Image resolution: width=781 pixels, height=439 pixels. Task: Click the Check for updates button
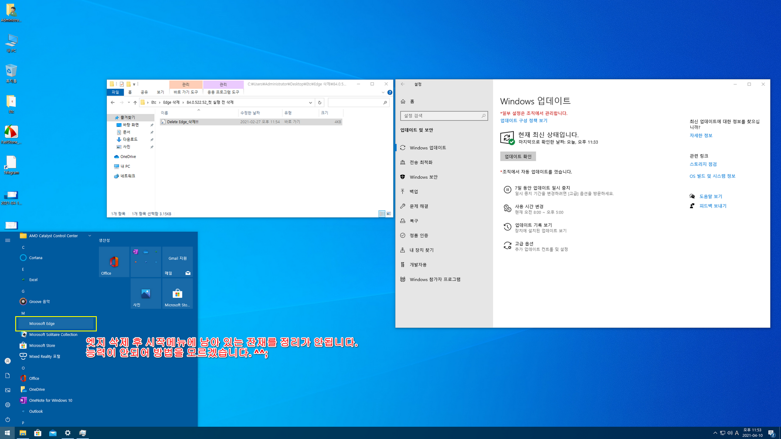[x=518, y=156]
